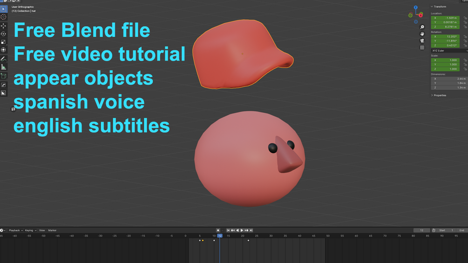Jump to next keyframe
The width and height of the screenshot is (468, 263).
pyautogui.click(x=246, y=230)
